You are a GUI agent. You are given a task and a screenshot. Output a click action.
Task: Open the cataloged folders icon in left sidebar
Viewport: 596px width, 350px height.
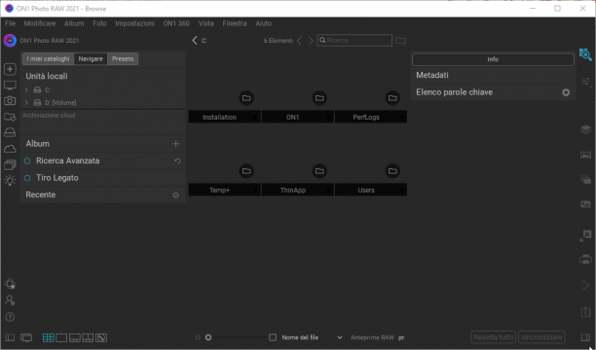pyautogui.click(x=10, y=117)
